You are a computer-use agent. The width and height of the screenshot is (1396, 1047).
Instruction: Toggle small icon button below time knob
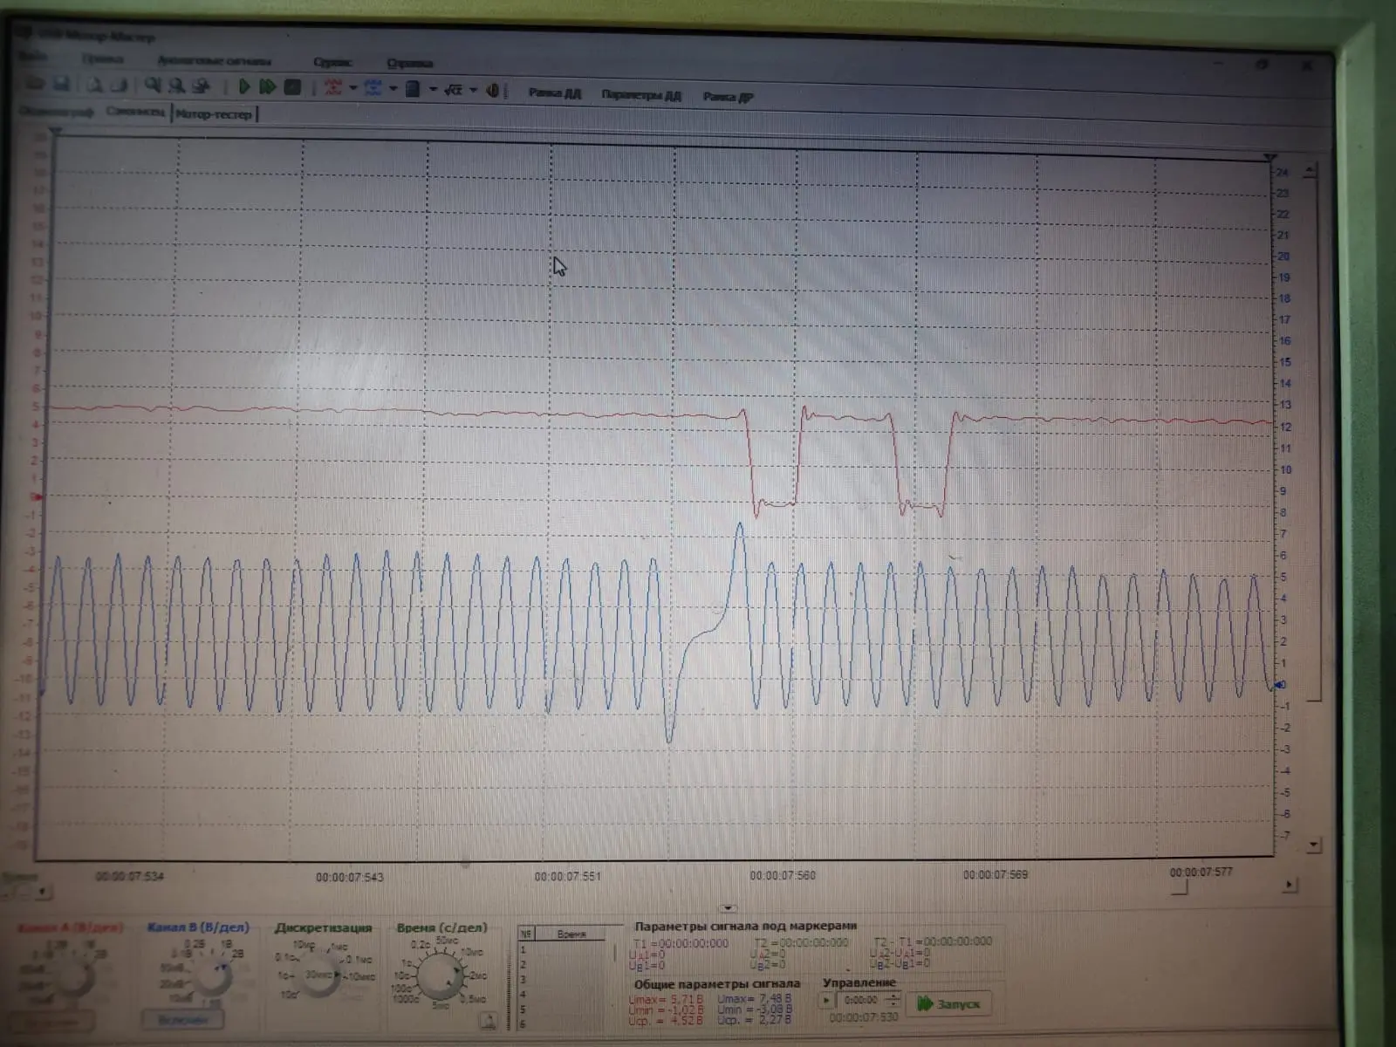(489, 1019)
